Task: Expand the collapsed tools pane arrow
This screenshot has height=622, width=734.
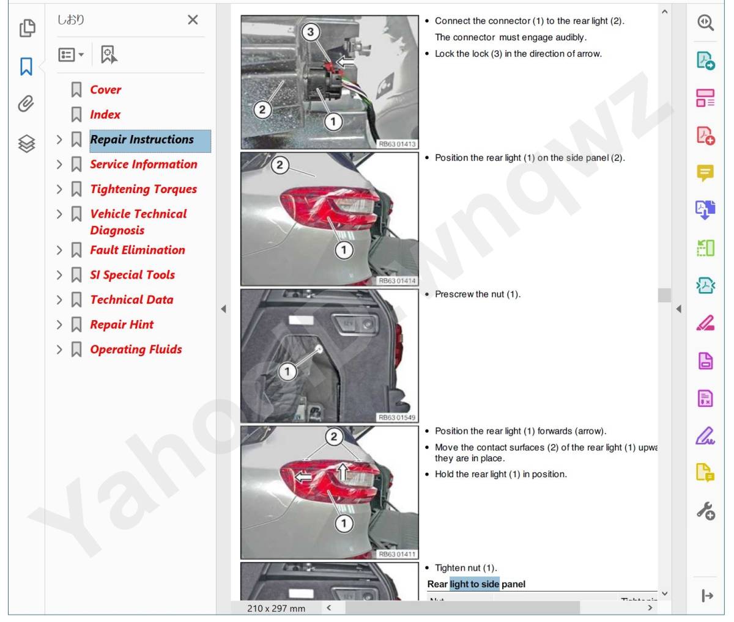Action: pos(708,596)
